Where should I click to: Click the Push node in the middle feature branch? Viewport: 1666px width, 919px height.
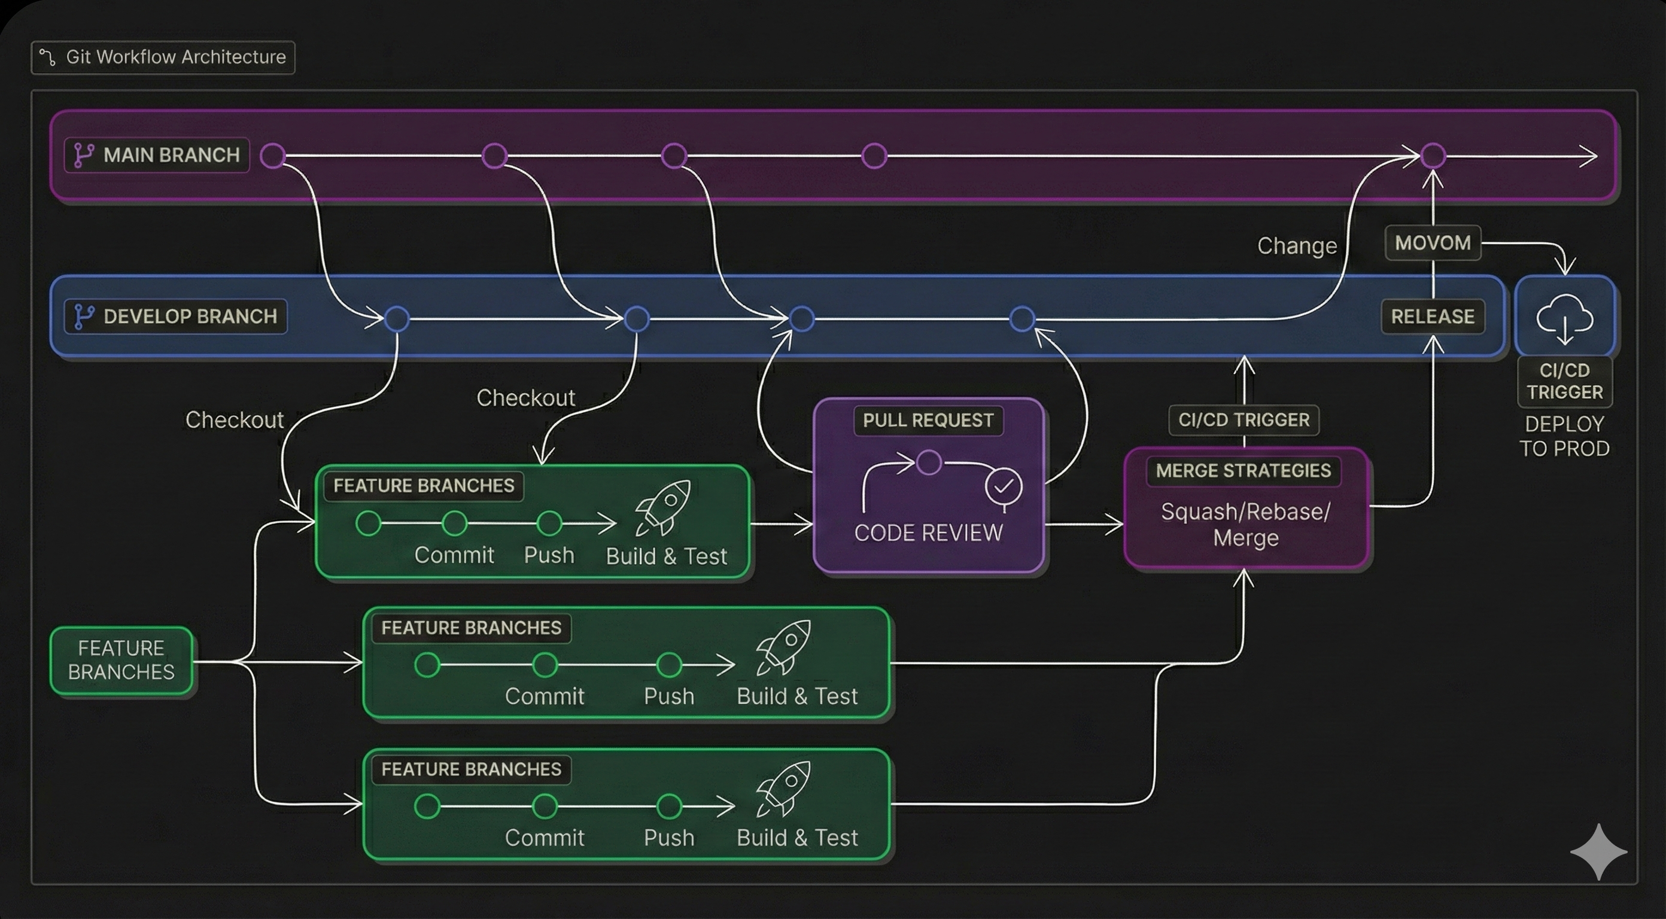pos(670,664)
